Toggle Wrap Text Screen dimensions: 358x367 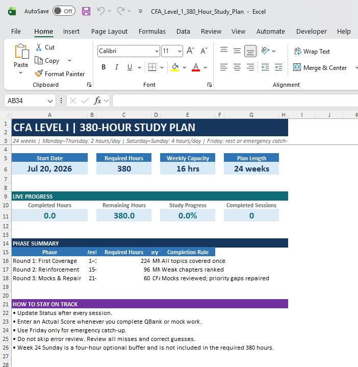point(312,51)
